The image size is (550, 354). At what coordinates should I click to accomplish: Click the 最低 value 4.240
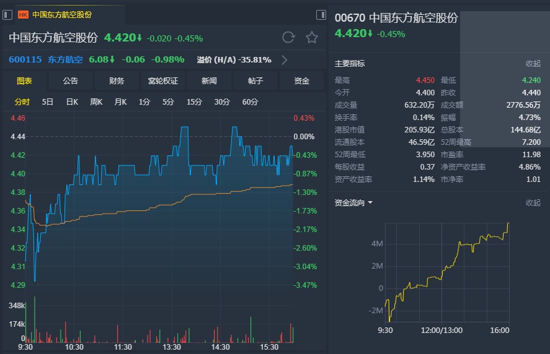pyautogui.click(x=531, y=80)
